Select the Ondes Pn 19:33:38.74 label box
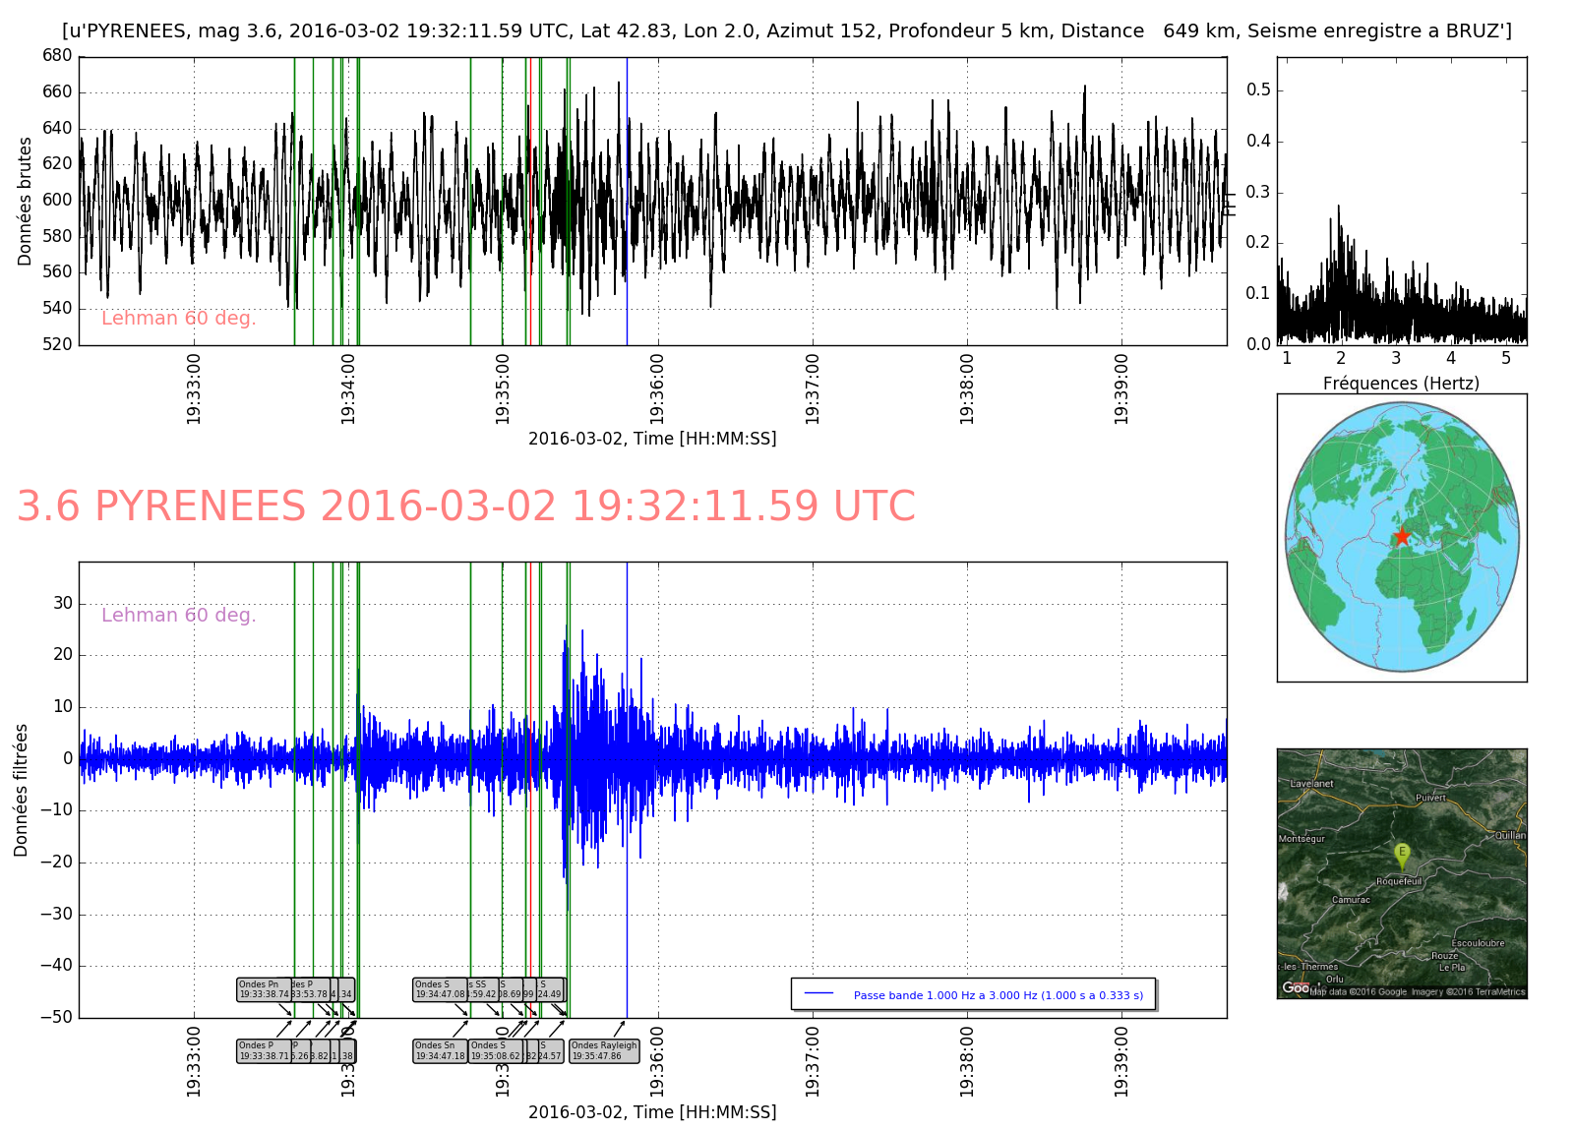The height and width of the screenshot is (1131, 1574). (x=262, y=989)
